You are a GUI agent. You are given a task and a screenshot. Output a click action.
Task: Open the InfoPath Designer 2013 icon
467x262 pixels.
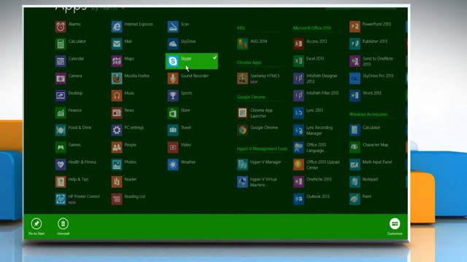pos(298,79)
